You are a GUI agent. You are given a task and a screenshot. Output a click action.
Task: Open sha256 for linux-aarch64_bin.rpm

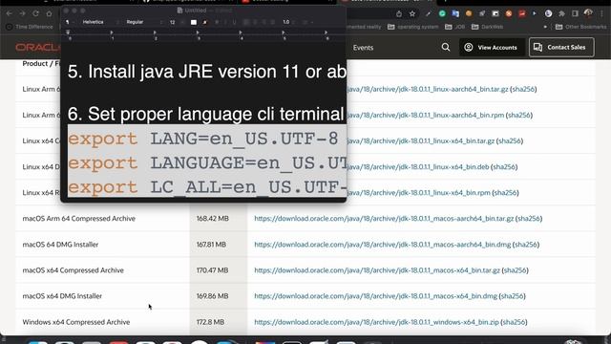point(519,115)
